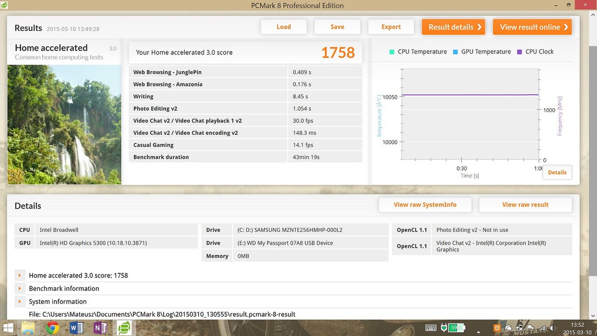The image size is (597, 336).
Task: Click the Export button
Action: [391, 27]
